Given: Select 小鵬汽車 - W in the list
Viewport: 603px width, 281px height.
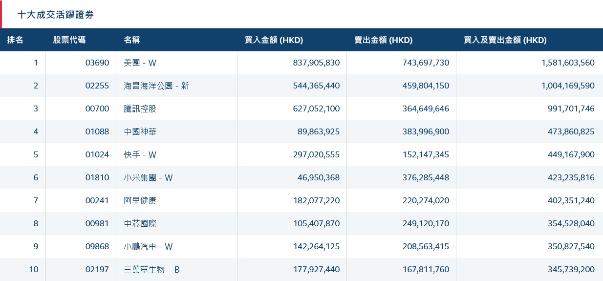Looking at the screenshot, I should pyautogui.click(x=148, y=246).
